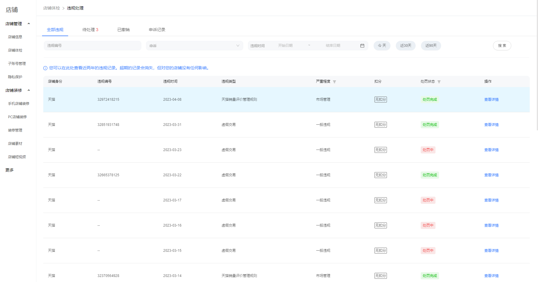
Task: Click the 近30天 quick filter button
Action: [x=406, y=46]
